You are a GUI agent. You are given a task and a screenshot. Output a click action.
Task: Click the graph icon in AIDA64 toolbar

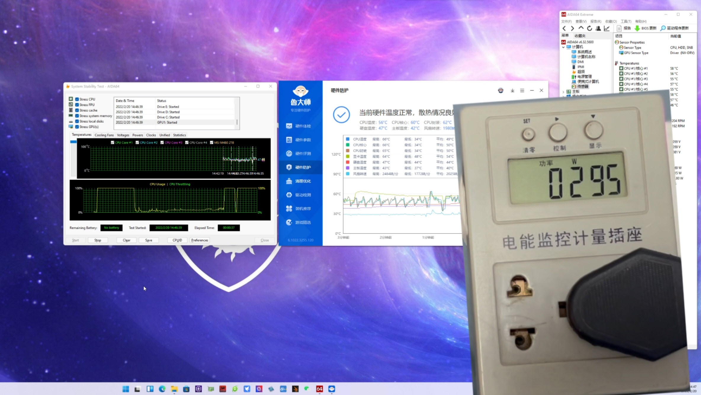[607, 28]
